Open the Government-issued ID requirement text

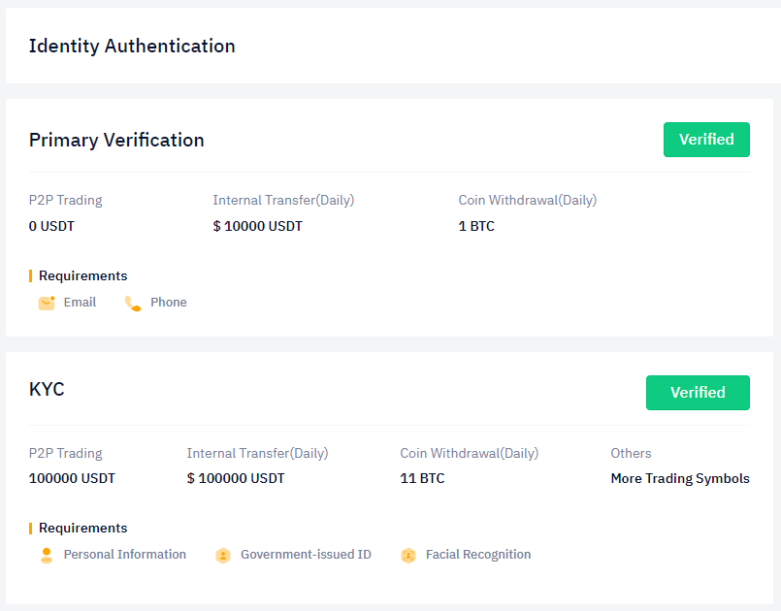[306, 555]
